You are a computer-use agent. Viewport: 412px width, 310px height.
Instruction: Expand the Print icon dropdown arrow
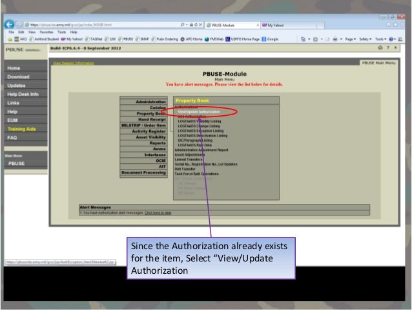(x=341, y=39)
